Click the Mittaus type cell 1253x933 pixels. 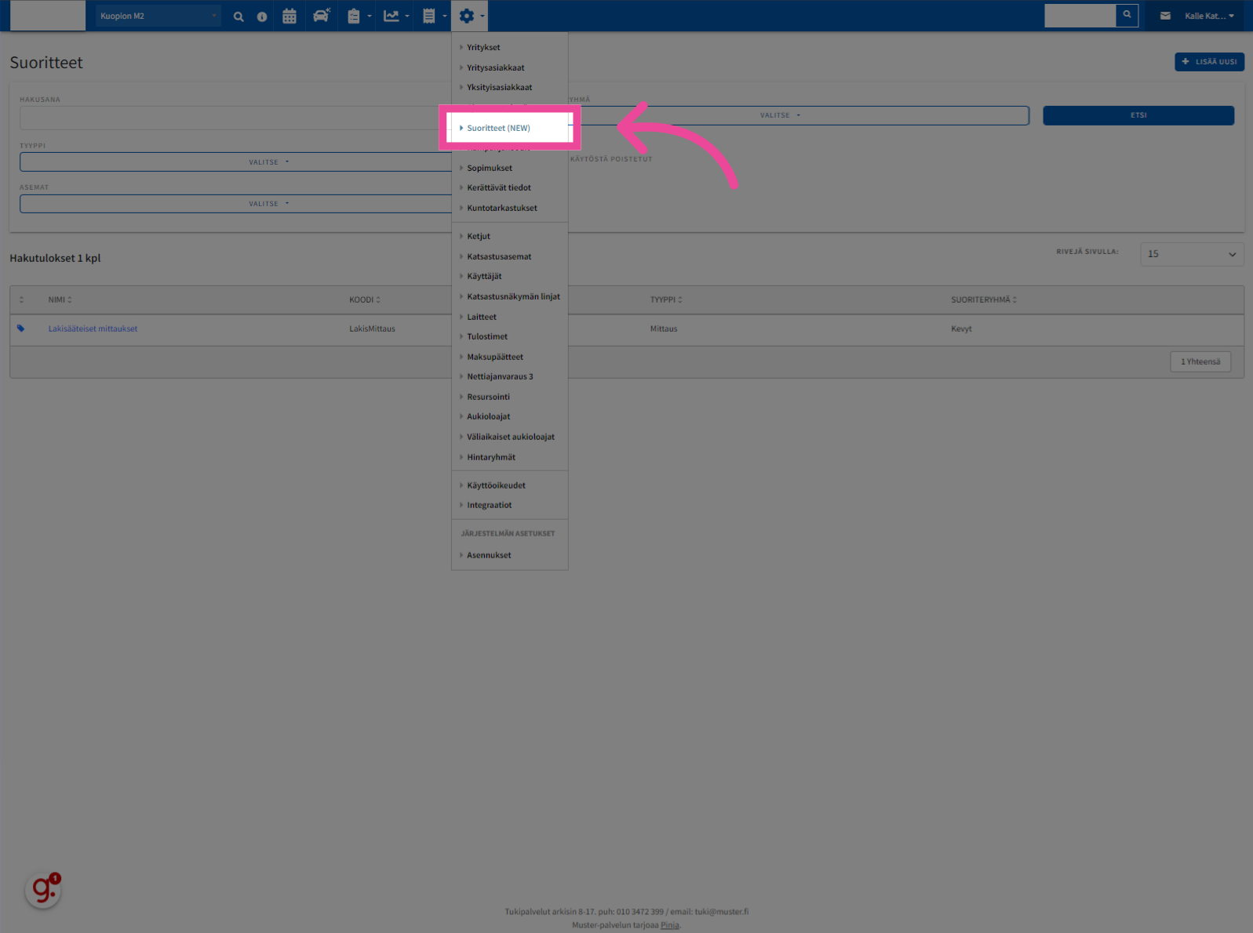click(664, 329)
